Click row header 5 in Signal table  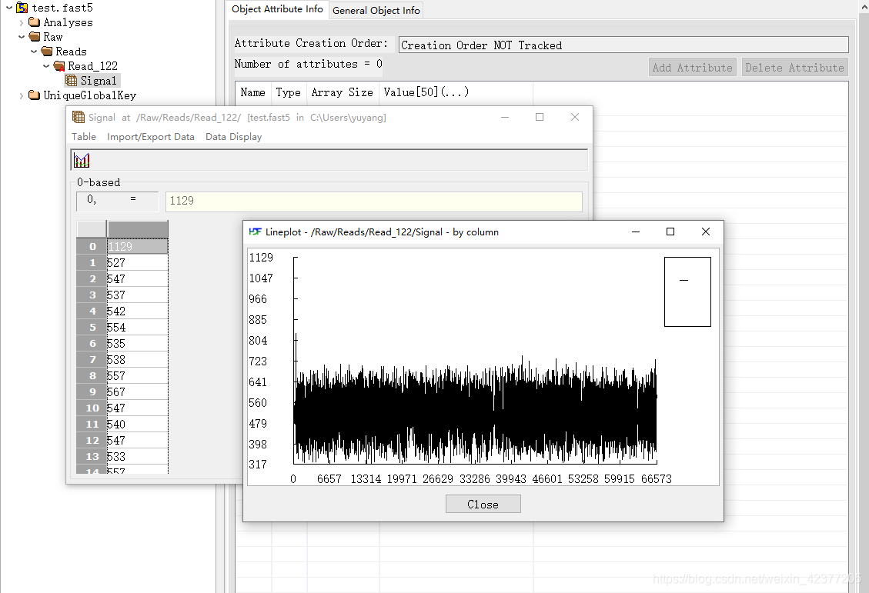92,327
